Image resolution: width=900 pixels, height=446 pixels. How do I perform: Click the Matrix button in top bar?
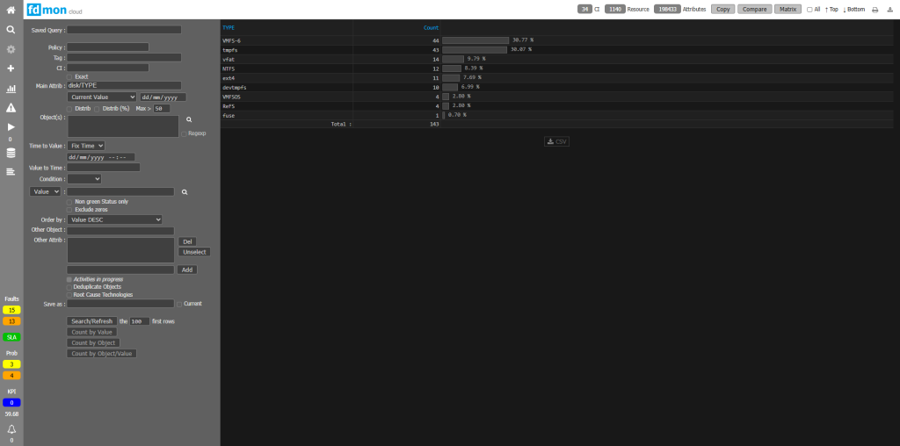click(x=787, y=9)
